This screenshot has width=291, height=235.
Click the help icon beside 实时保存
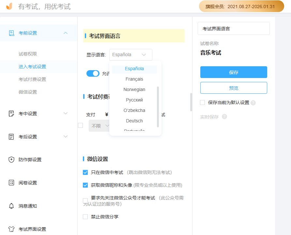pos(224,117)
